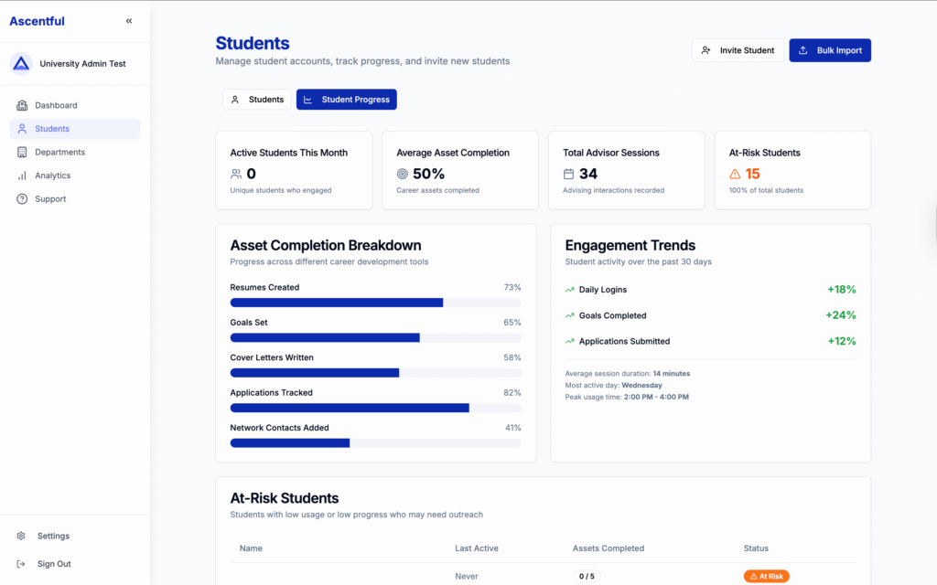Click the Daily Logins trend row
This screenshot has height=585, width=937.
(710, 290)
